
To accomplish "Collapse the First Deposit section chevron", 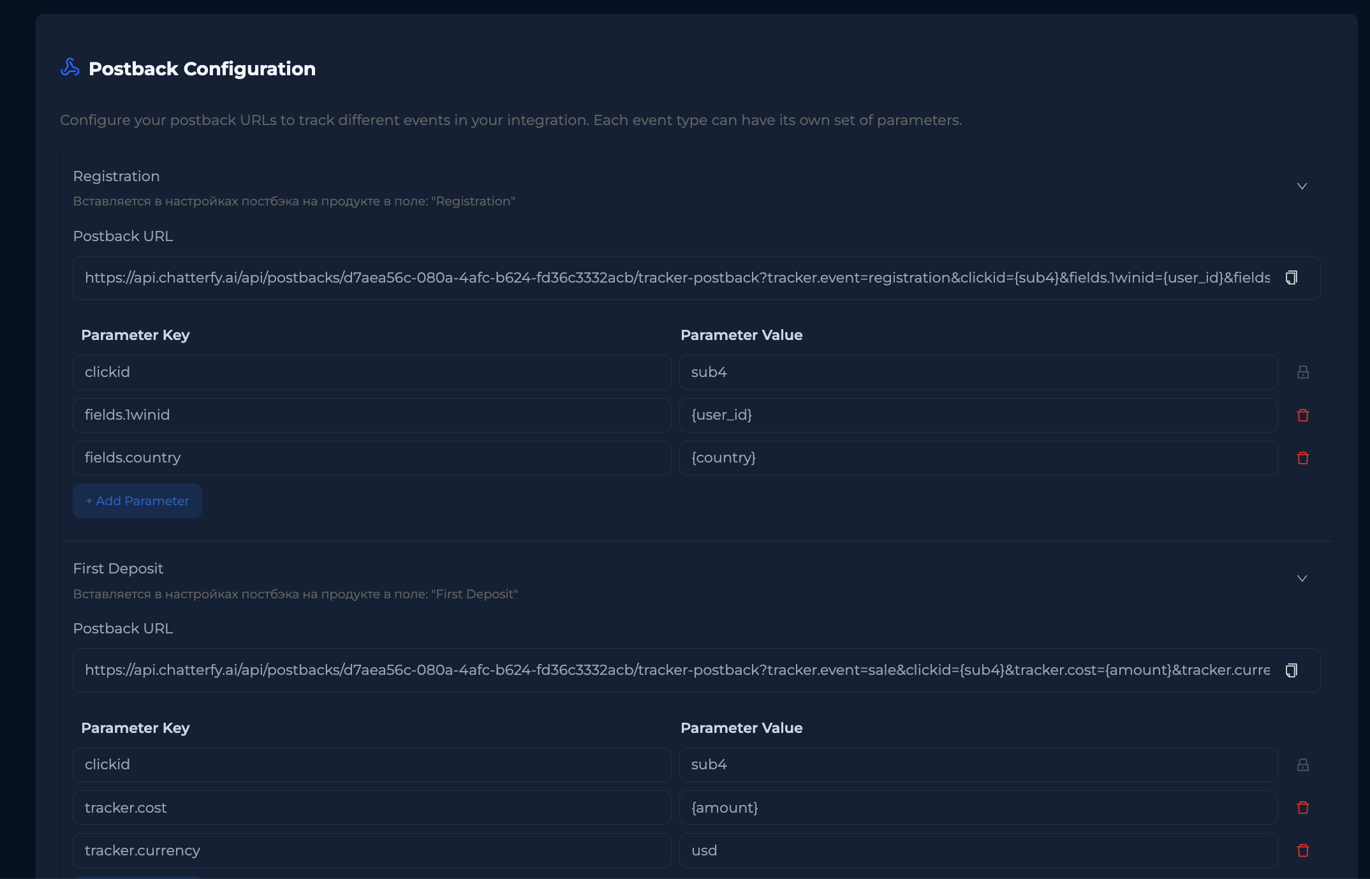I will tap(1302, 579).
